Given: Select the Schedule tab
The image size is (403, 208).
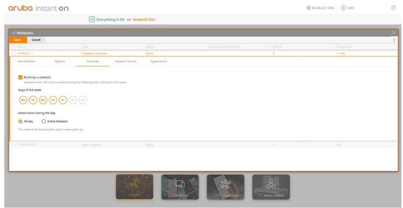Looking at the screenshot, I should coord(93,61).
